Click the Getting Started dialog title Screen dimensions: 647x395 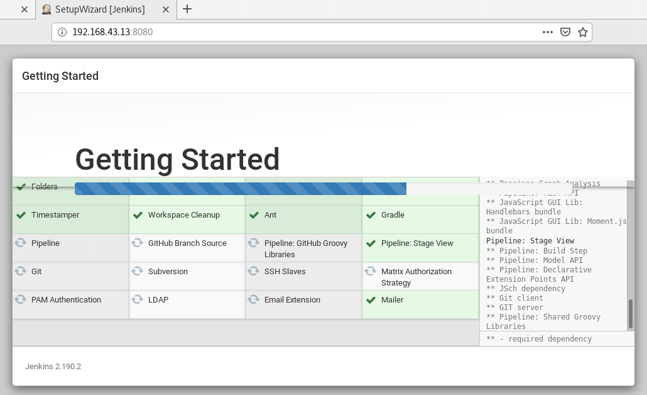[60, 76]
